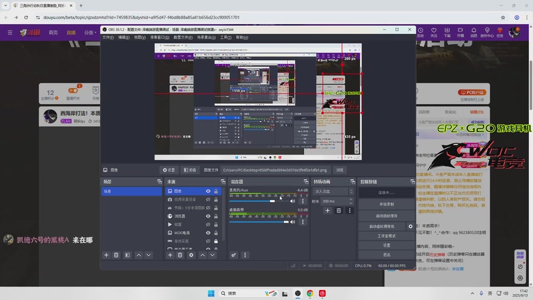533x300 pixels.
Task: Mute the 麦克风/Aux speaker icon
Action: (292, 201)
